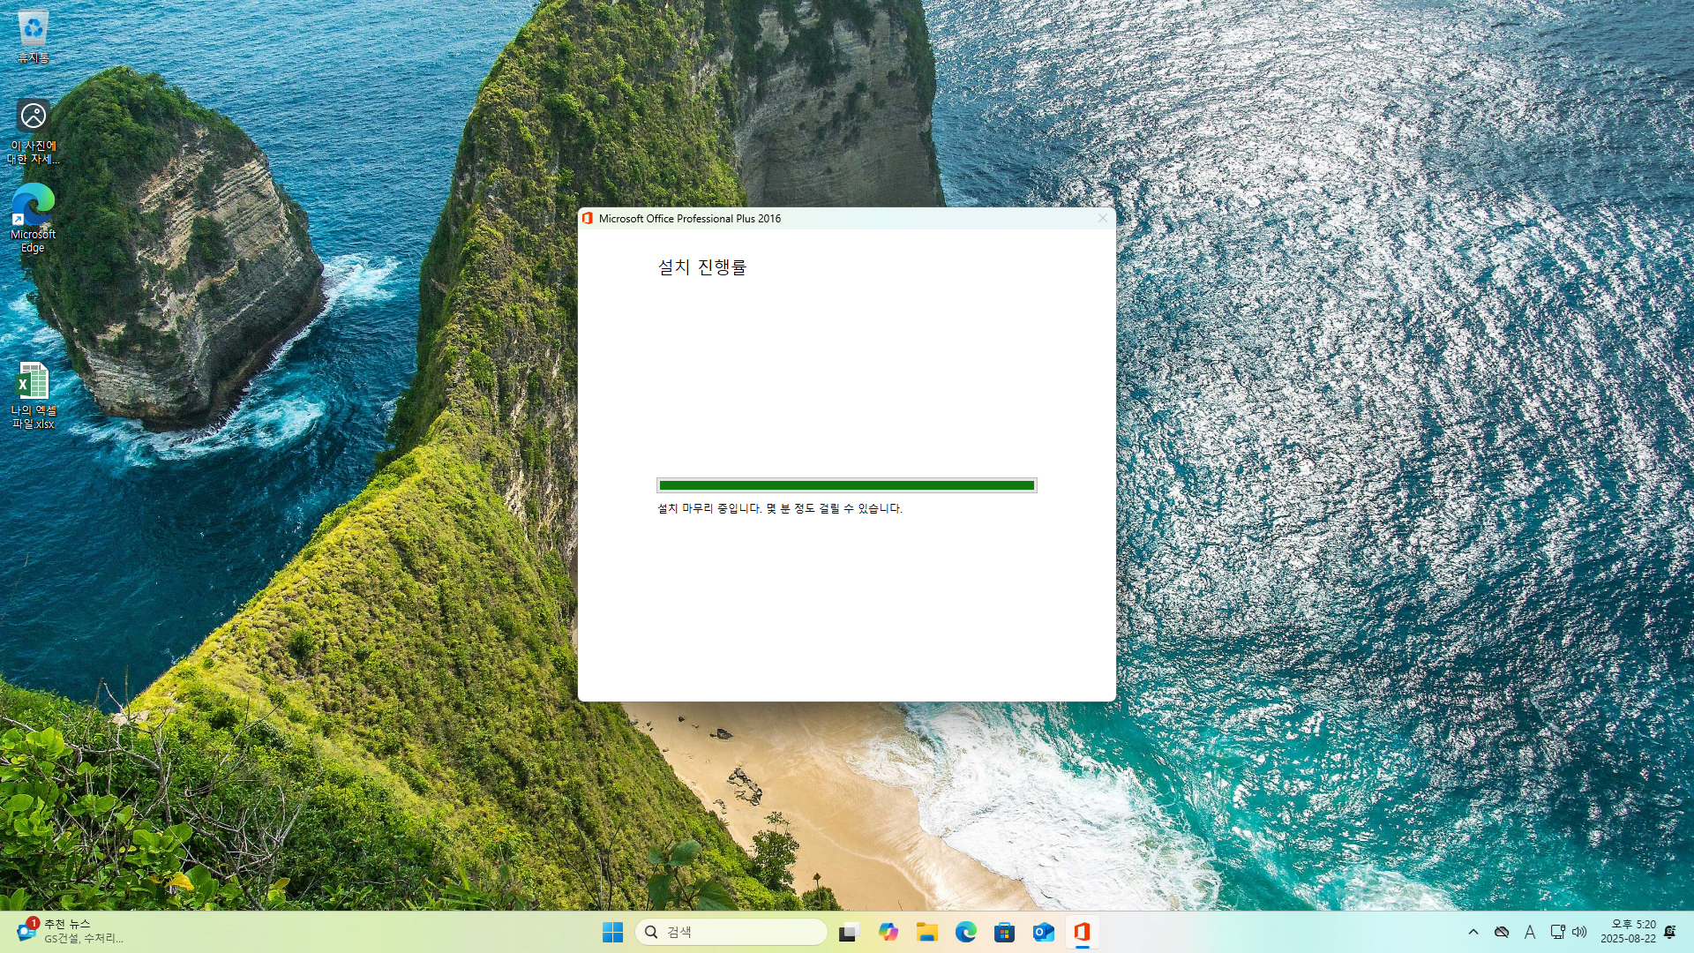Screen dimensions: 1694x953
Task: Open the Recycle Bin desktop icon
Action: pos(34,35)
